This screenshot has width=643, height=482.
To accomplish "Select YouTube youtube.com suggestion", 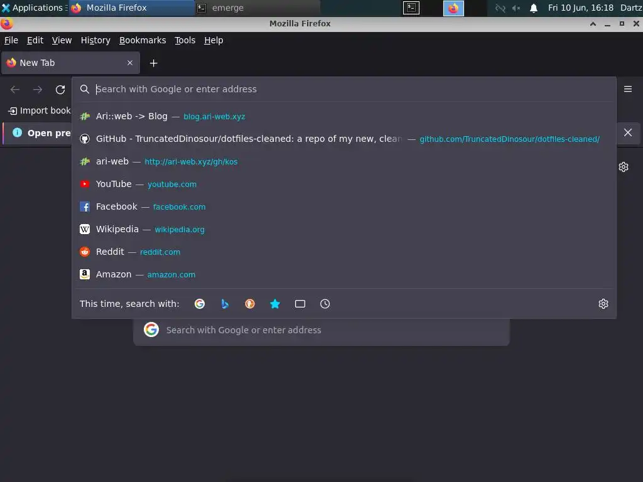I will coord(343,184).
